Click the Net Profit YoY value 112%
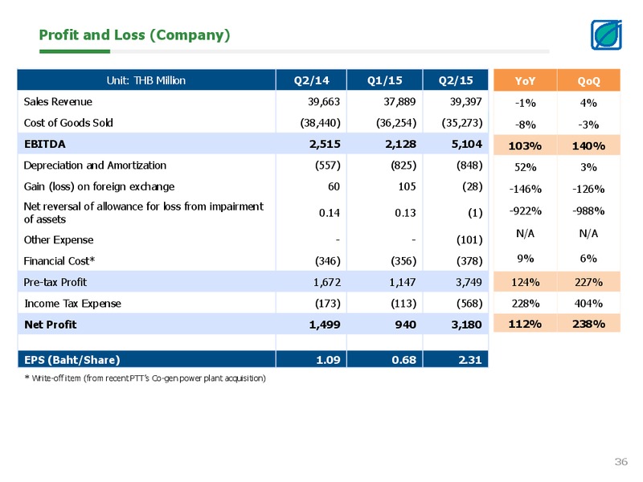 525,325
